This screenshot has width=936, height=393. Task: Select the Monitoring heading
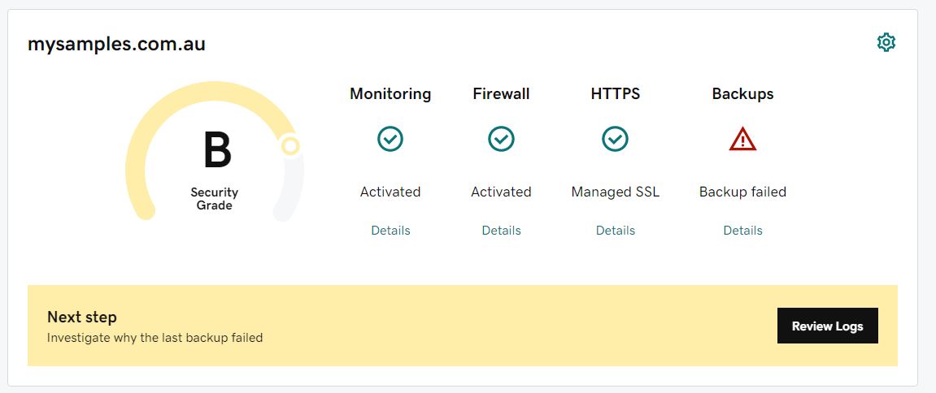[390, 94]
